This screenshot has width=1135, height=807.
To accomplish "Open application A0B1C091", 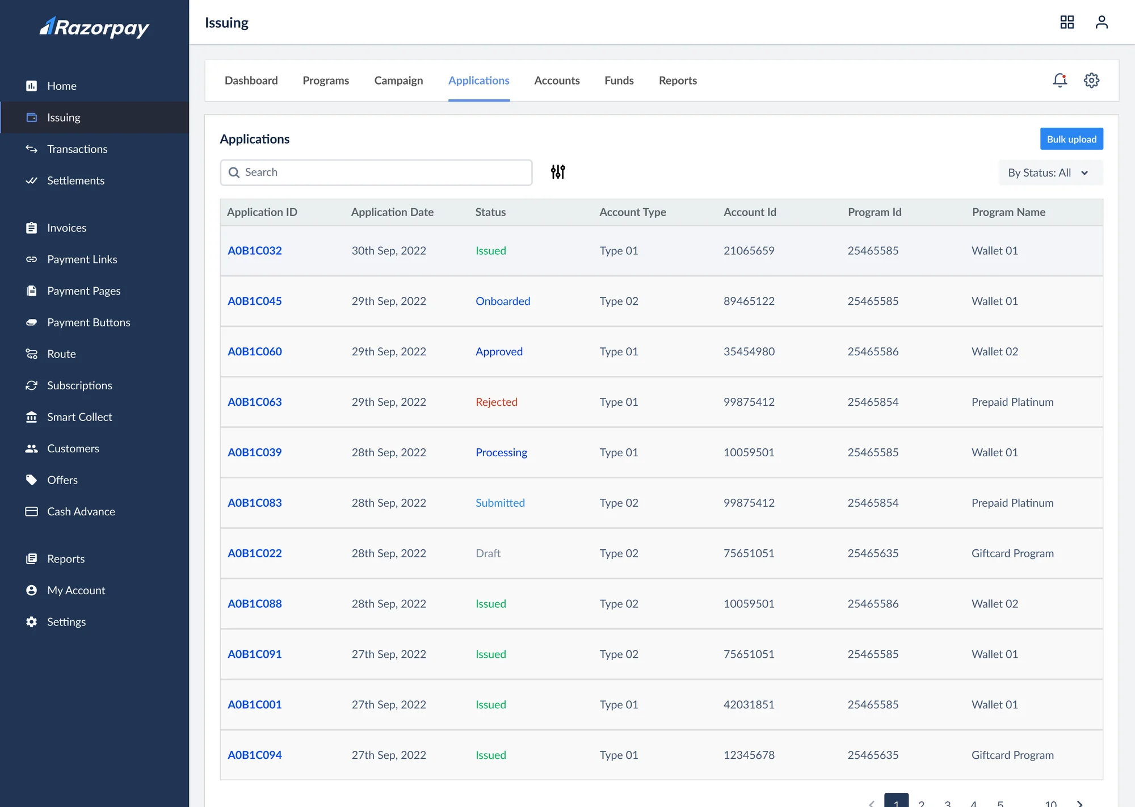I will [254, 654].
